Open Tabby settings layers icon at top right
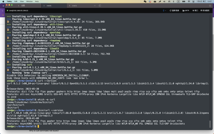 click(210, 6)
